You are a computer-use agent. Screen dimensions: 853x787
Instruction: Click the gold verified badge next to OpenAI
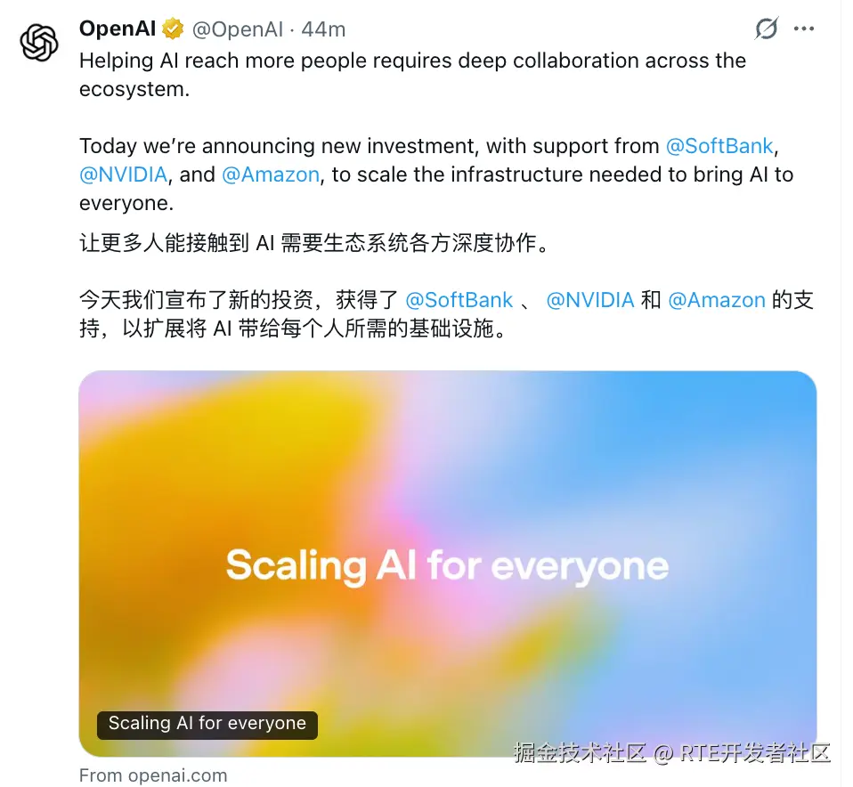[173, 28]
